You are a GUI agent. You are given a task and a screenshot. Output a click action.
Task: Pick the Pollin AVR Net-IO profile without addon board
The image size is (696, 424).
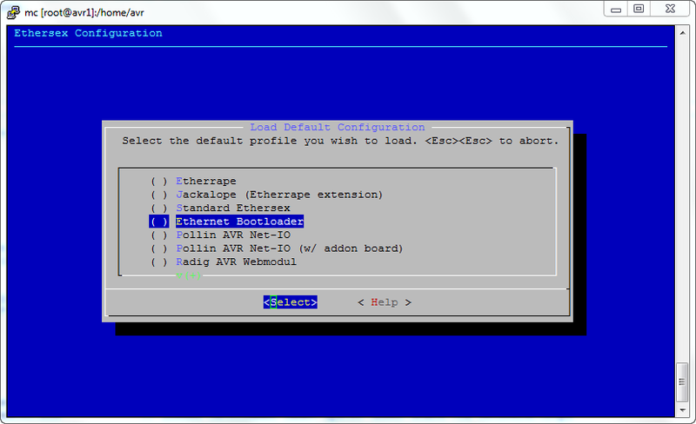pyautogui.click(x=232, y=235)
